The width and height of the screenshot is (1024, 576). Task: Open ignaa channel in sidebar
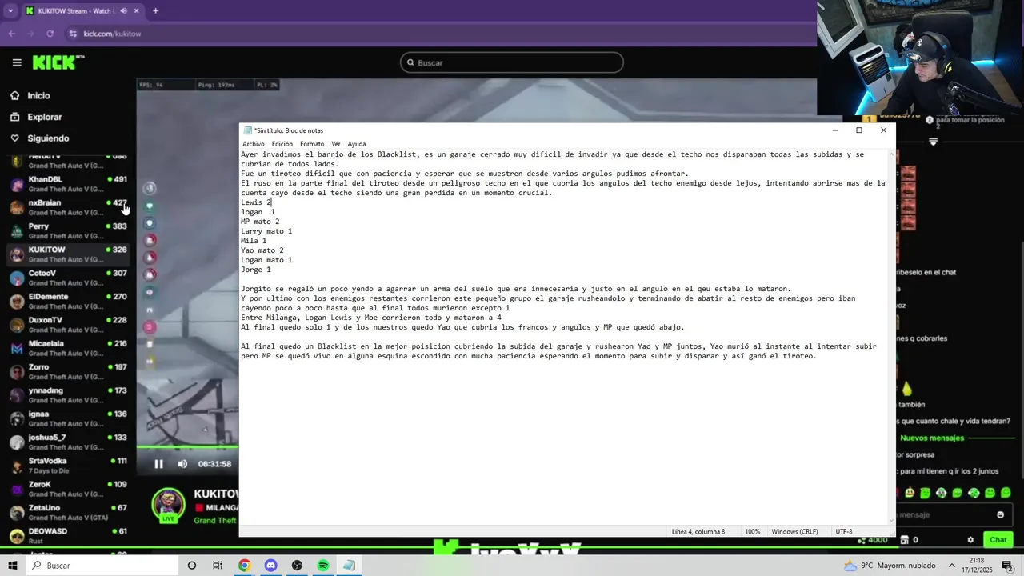[67, 418]
